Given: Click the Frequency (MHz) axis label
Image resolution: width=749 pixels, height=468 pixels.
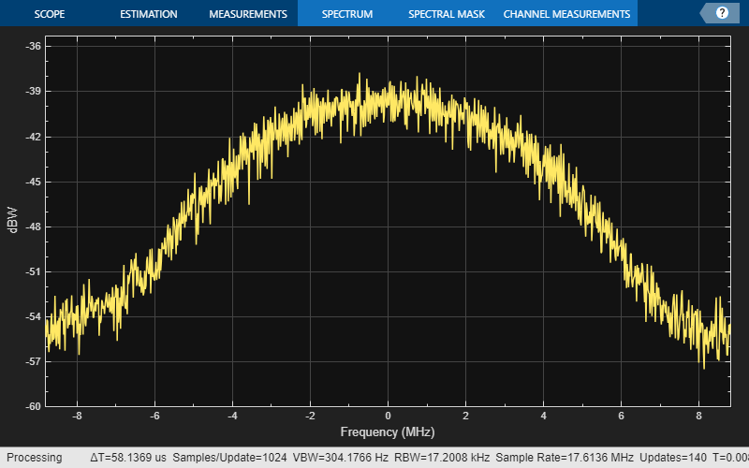Looking at the screenshot, I should 388,432.
